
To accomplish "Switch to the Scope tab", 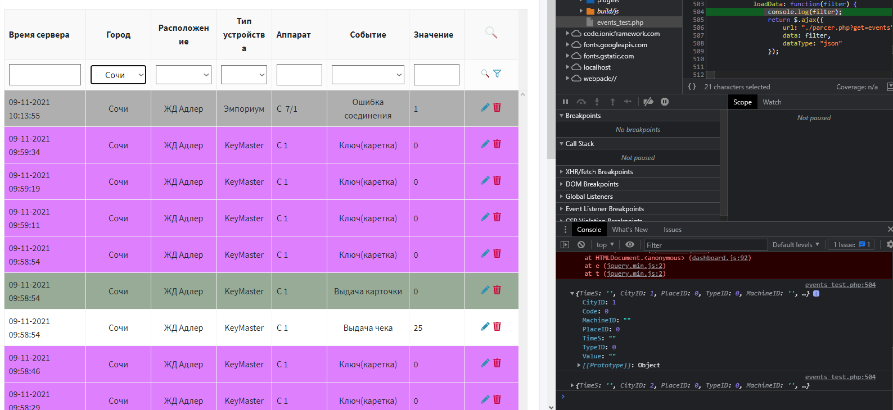I will 742,102.
